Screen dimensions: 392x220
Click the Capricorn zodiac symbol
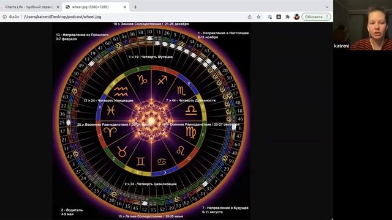(x=142, y=79)
